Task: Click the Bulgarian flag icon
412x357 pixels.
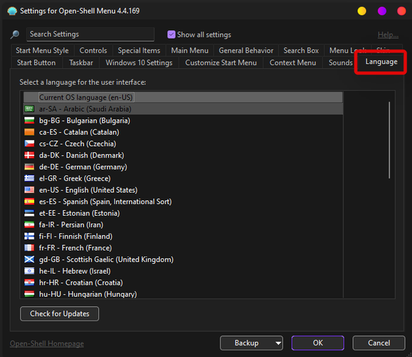Action: coord(30,121)
